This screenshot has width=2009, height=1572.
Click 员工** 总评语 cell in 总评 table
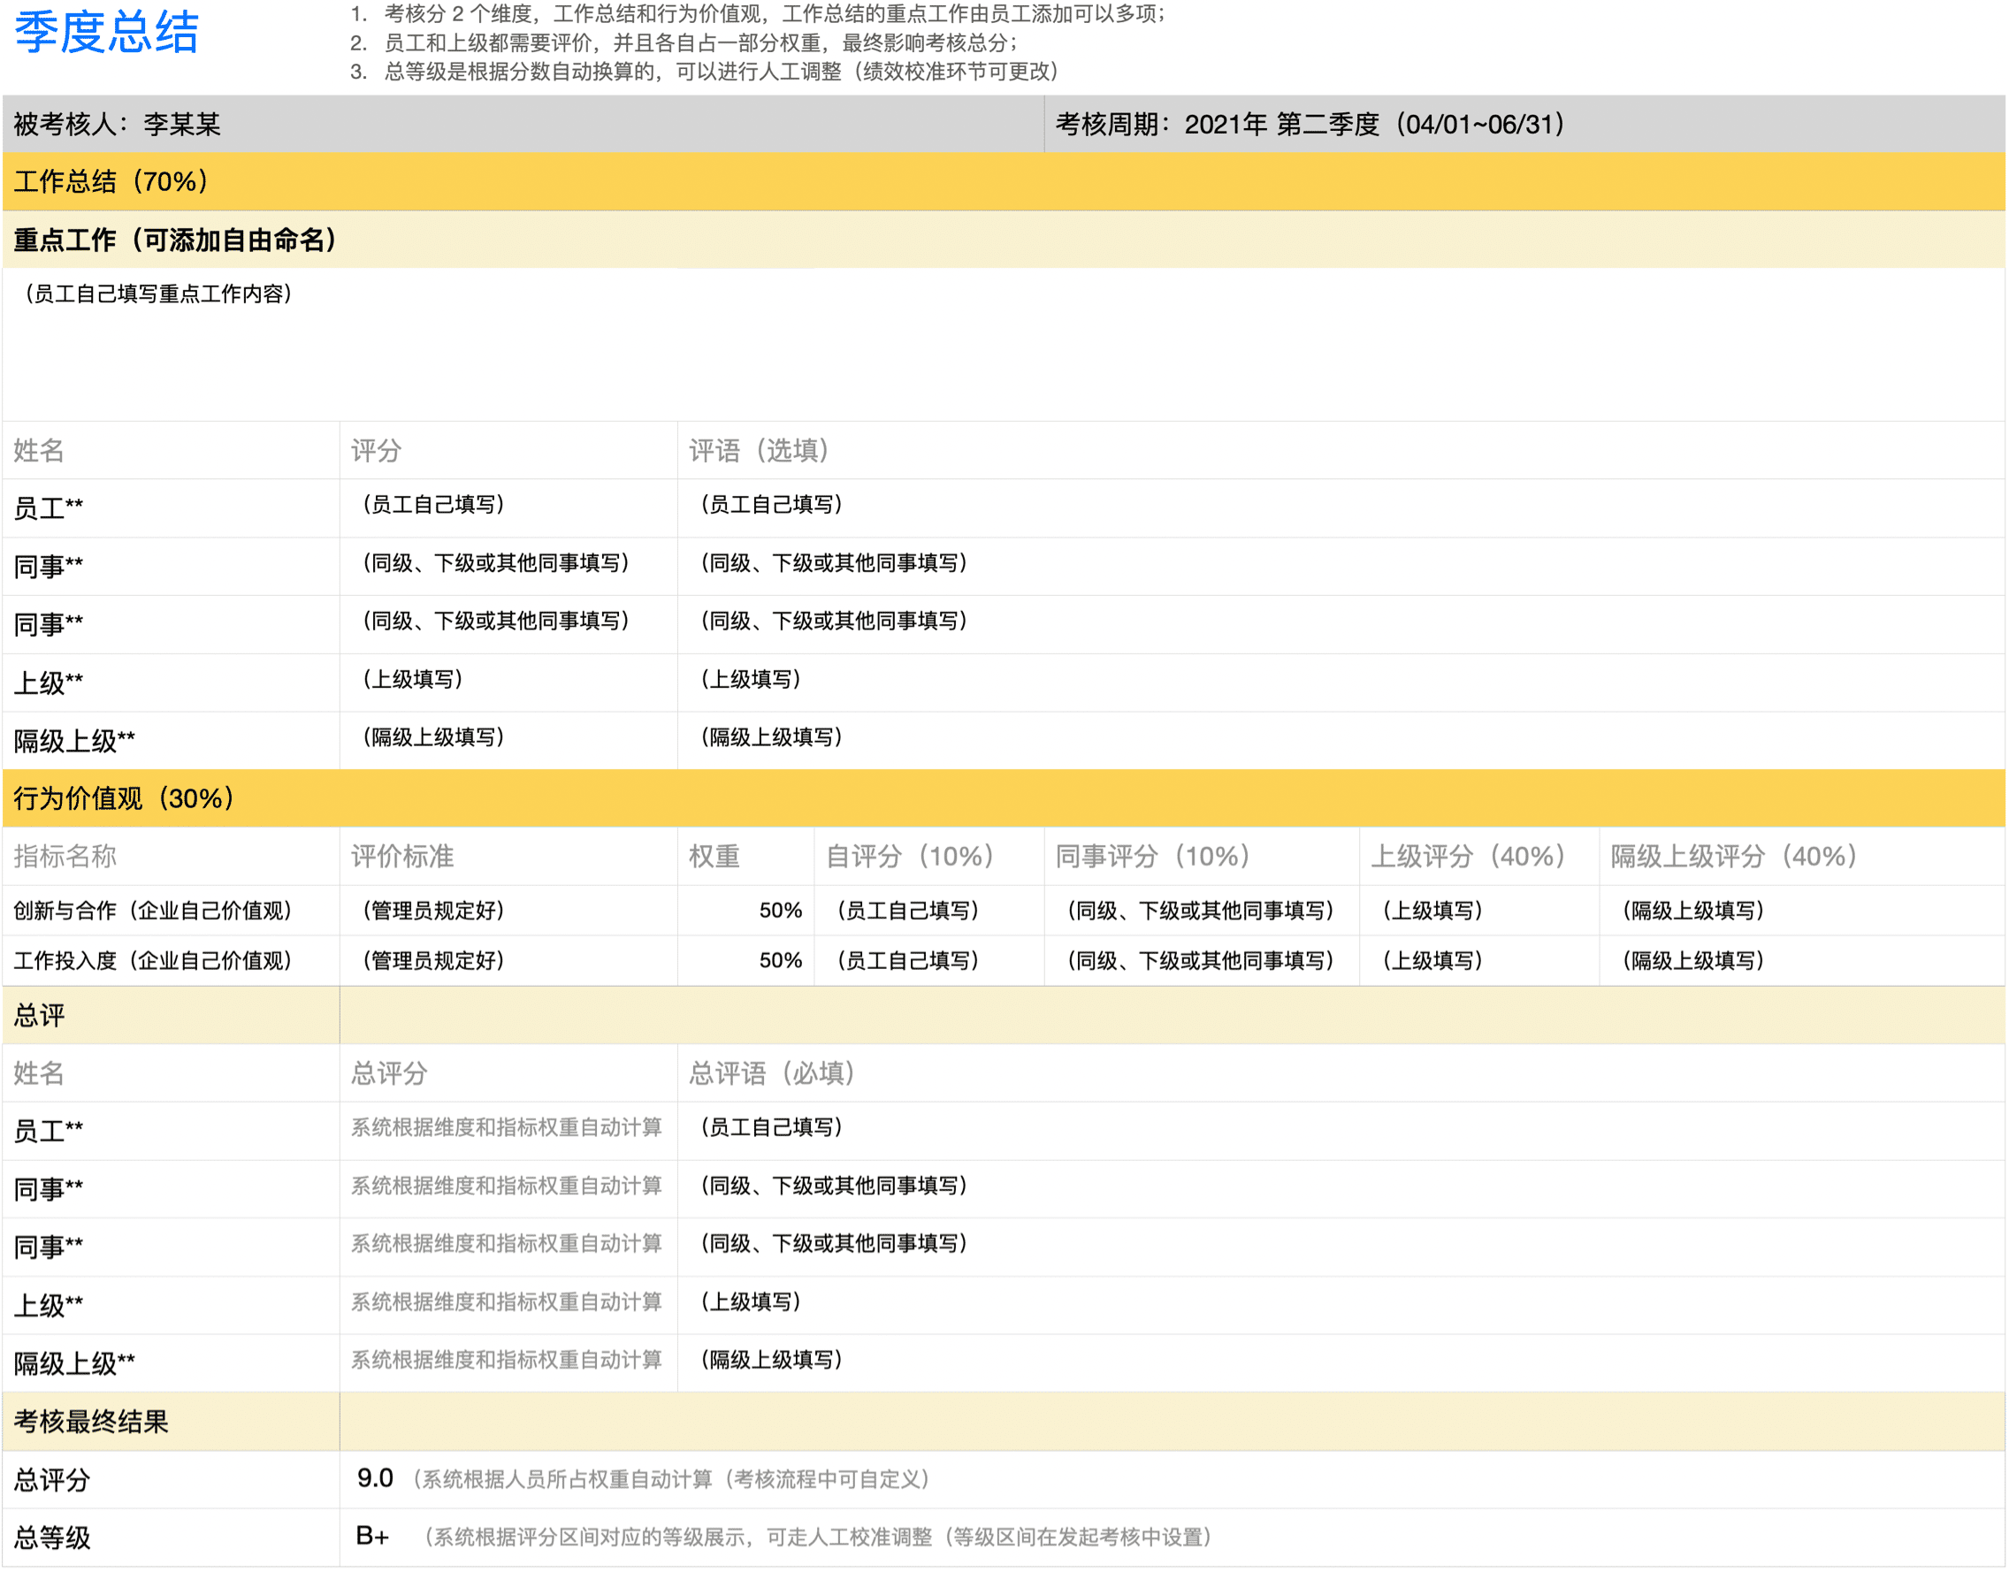point(1341,1130)
